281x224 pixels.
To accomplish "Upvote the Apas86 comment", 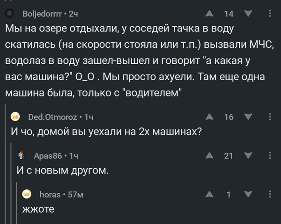I will click(208, 156).
